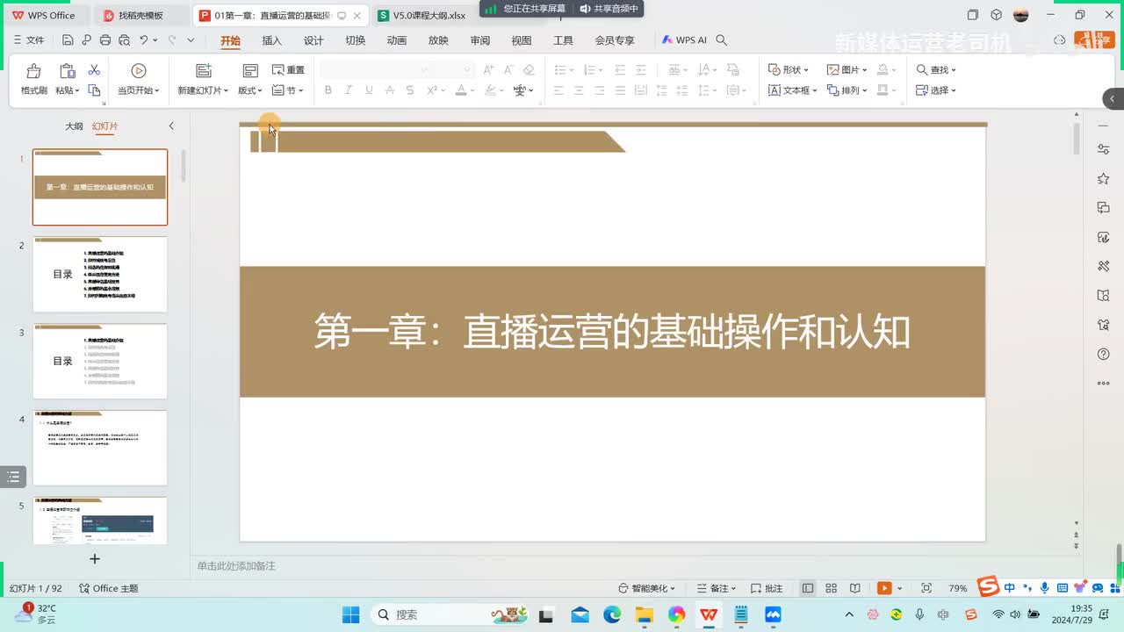Click the Cut scissors icon

(94, 70)
